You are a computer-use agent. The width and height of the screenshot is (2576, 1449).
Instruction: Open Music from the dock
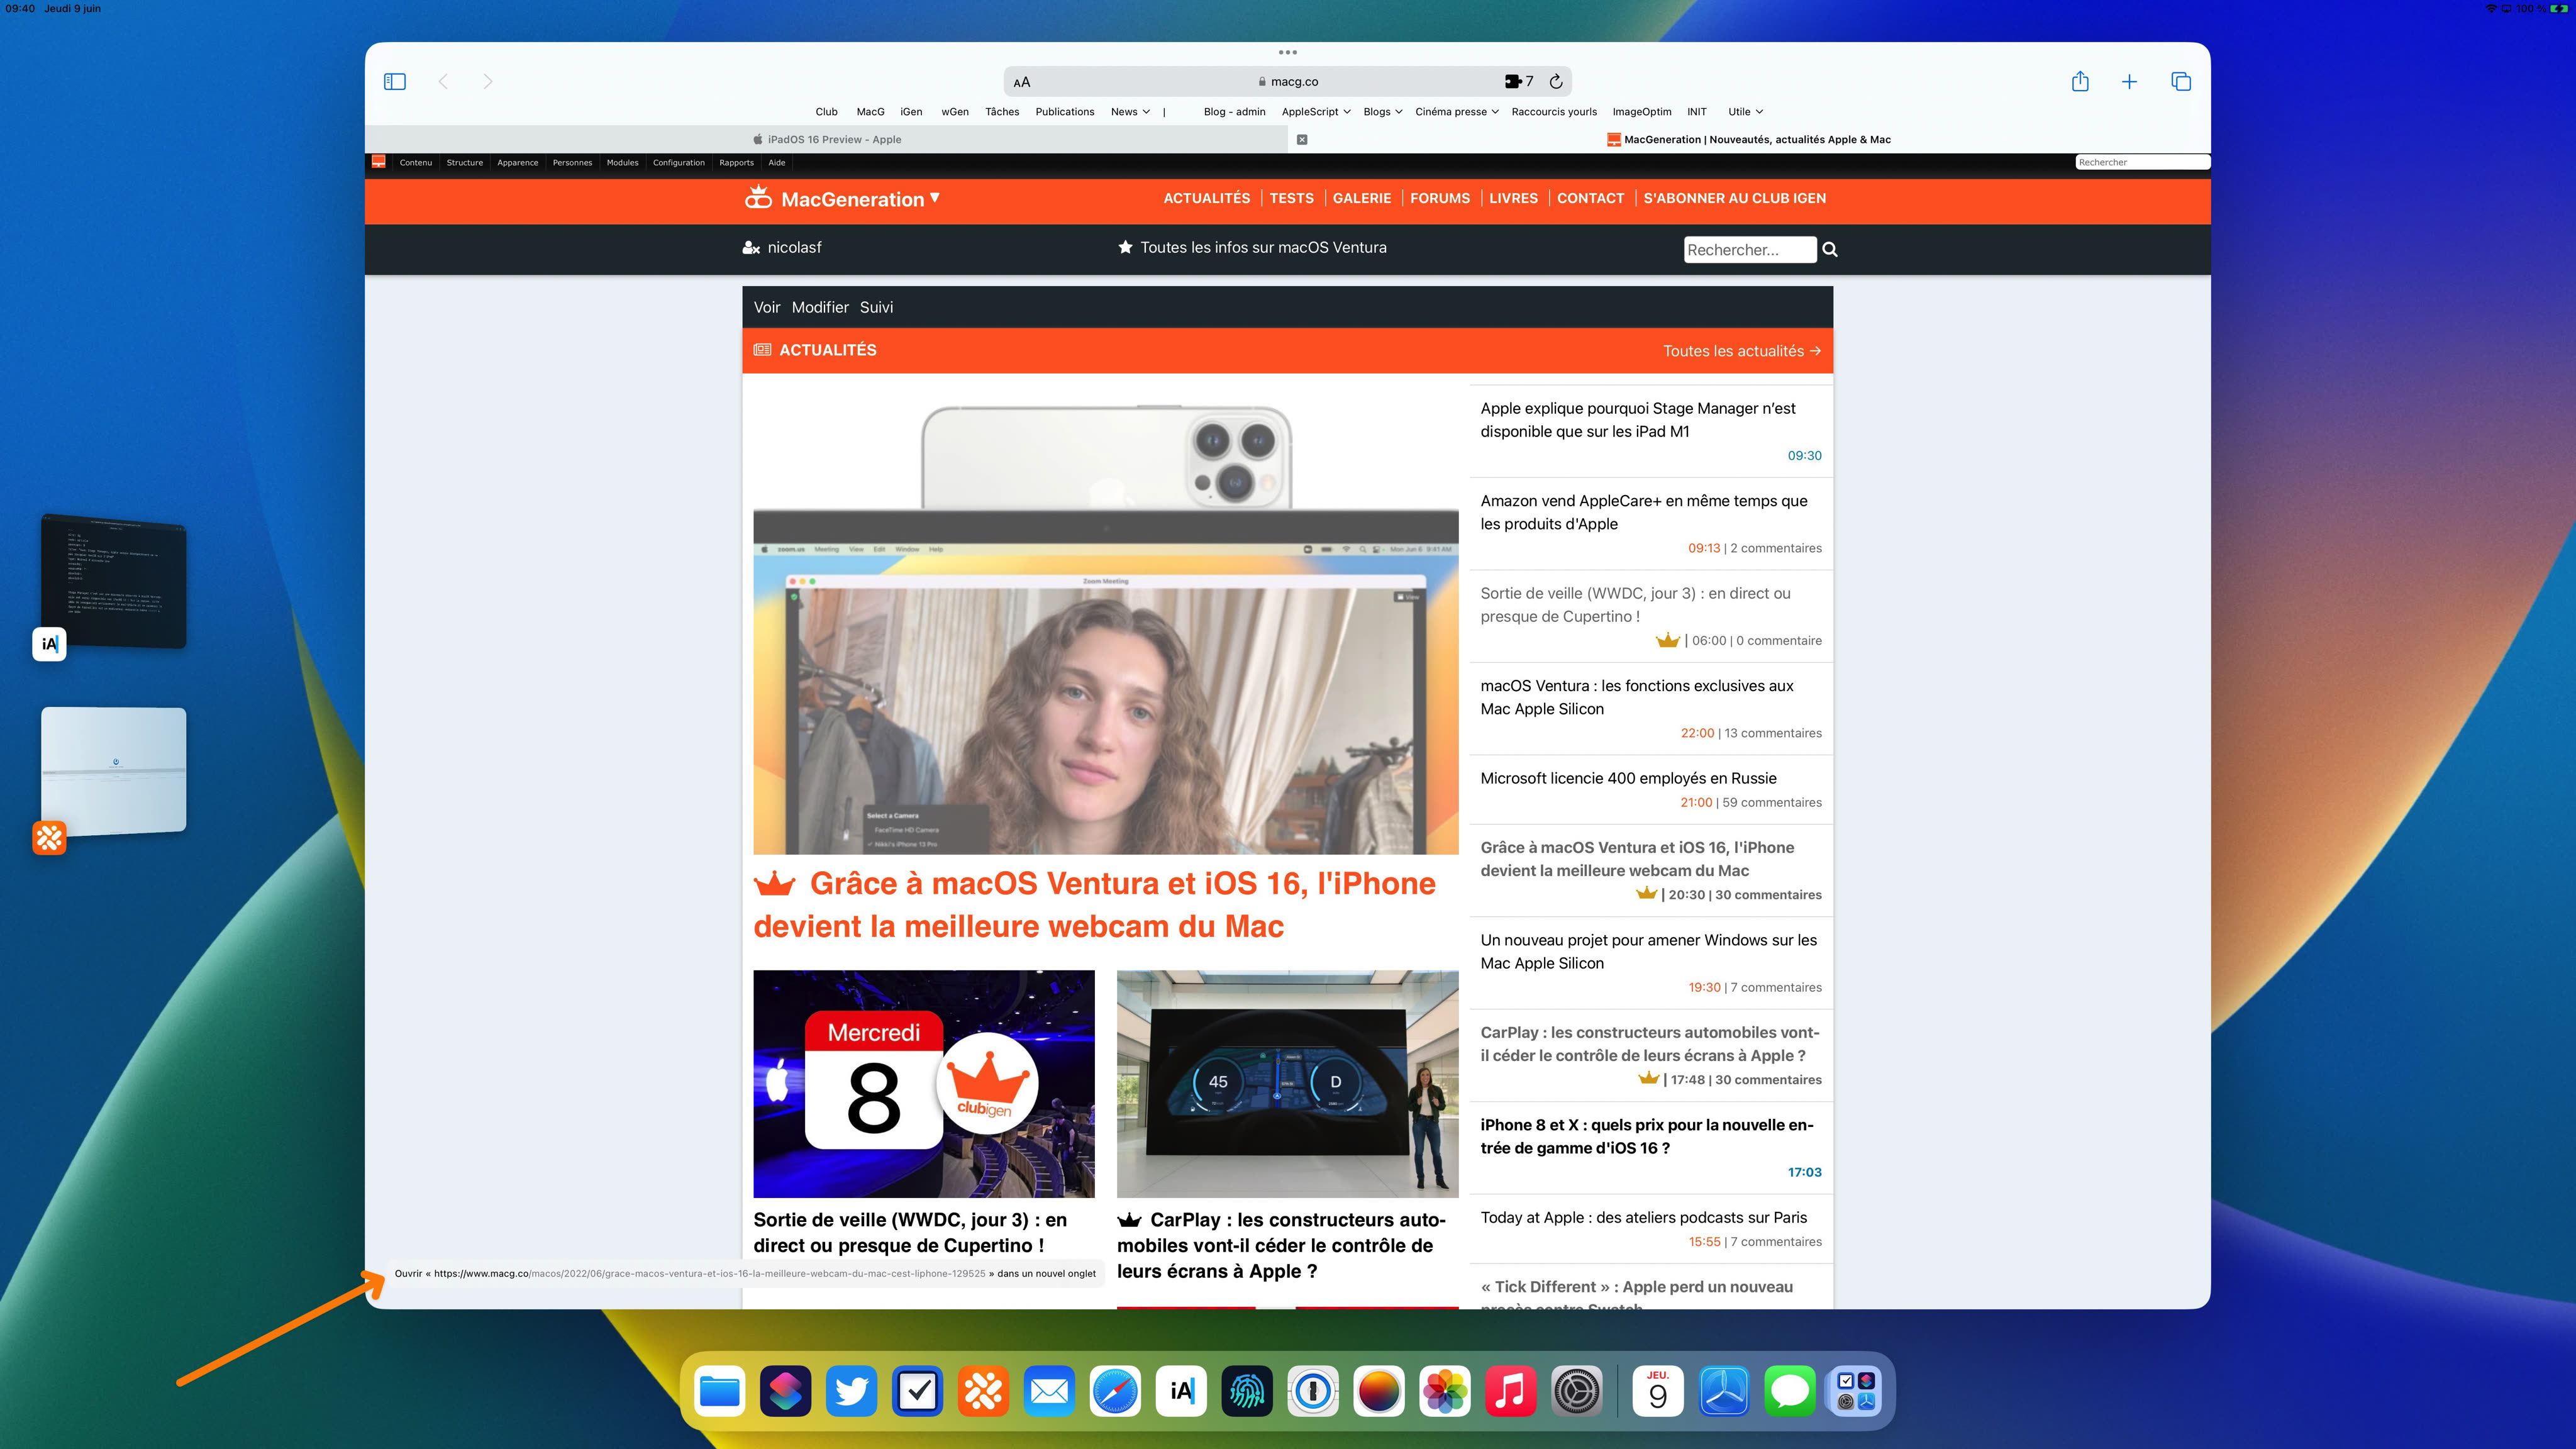point(1511,1391)
